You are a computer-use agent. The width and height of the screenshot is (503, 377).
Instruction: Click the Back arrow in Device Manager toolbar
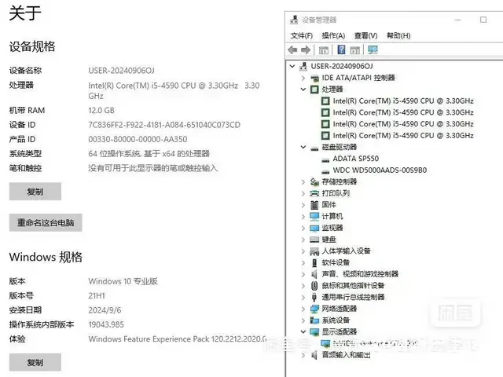292,49
